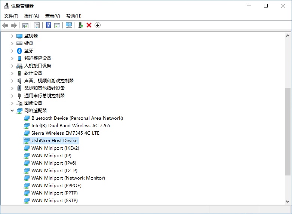This screenshot has height=214, width=292.
Task: Collapse the 网络适配器 category
Action: [12, 111]
